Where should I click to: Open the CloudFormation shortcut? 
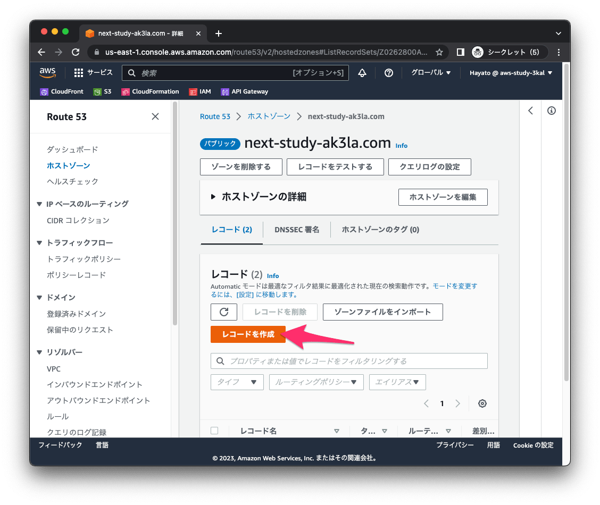point(150,92)
